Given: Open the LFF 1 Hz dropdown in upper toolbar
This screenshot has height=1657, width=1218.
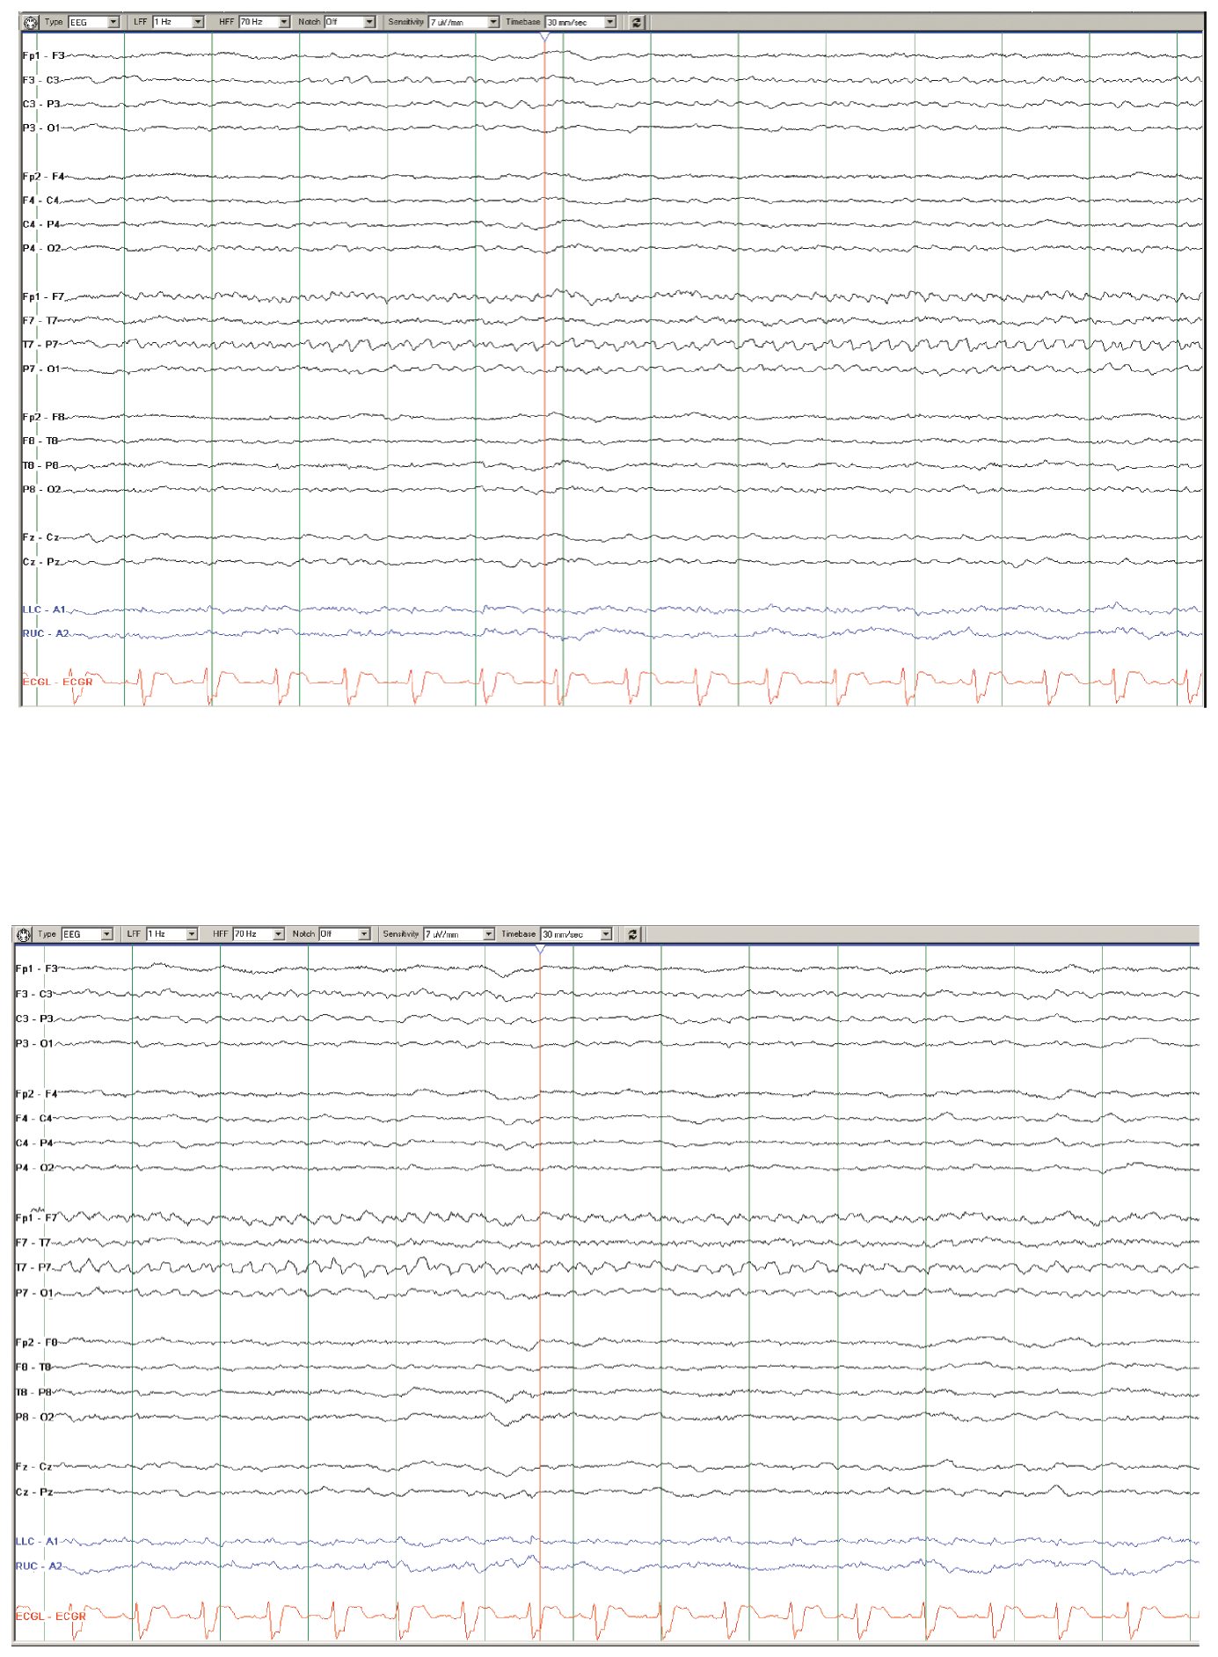Looking at the screenshot, I should coord(178,22).
